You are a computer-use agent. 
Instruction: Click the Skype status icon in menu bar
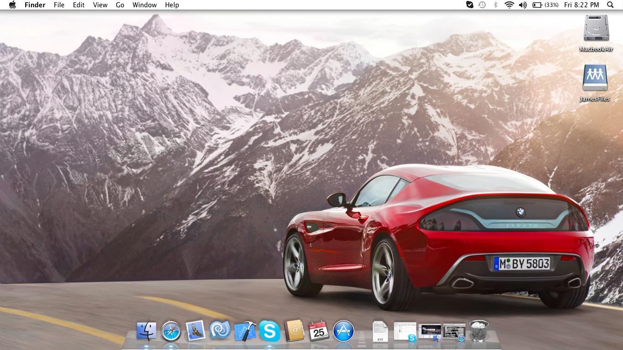pos(469,5)
